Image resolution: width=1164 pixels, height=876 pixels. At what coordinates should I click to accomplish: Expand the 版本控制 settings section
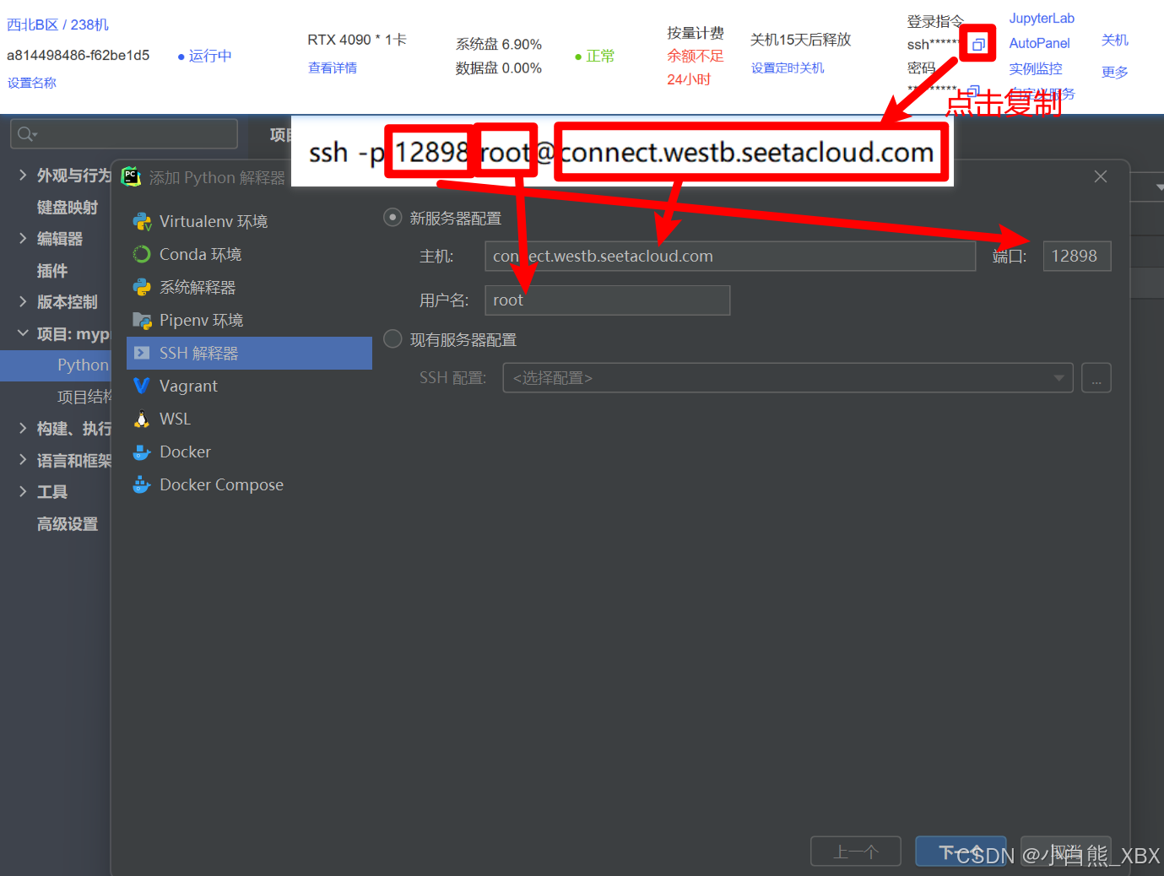[x=23, y=301]
